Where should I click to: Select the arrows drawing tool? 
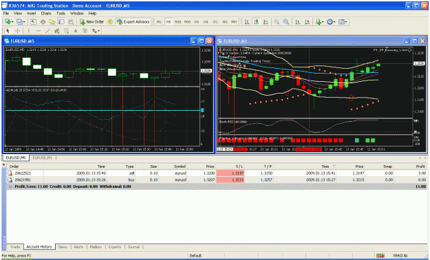tap(94, 31)
